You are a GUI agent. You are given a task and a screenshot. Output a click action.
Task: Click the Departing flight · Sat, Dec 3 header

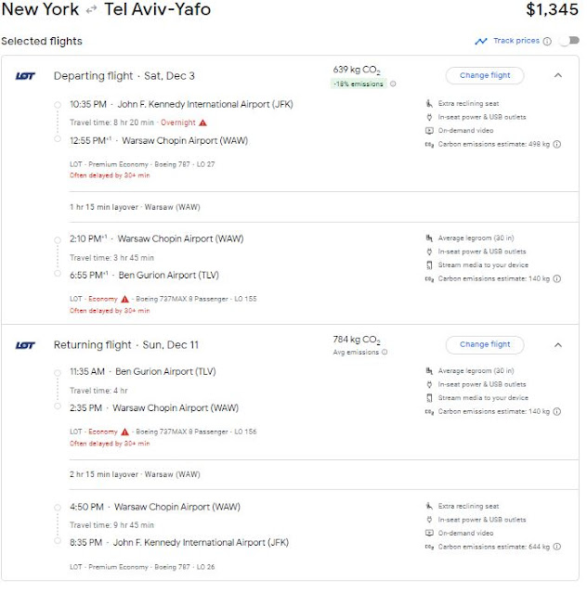(x=124, y=75)
